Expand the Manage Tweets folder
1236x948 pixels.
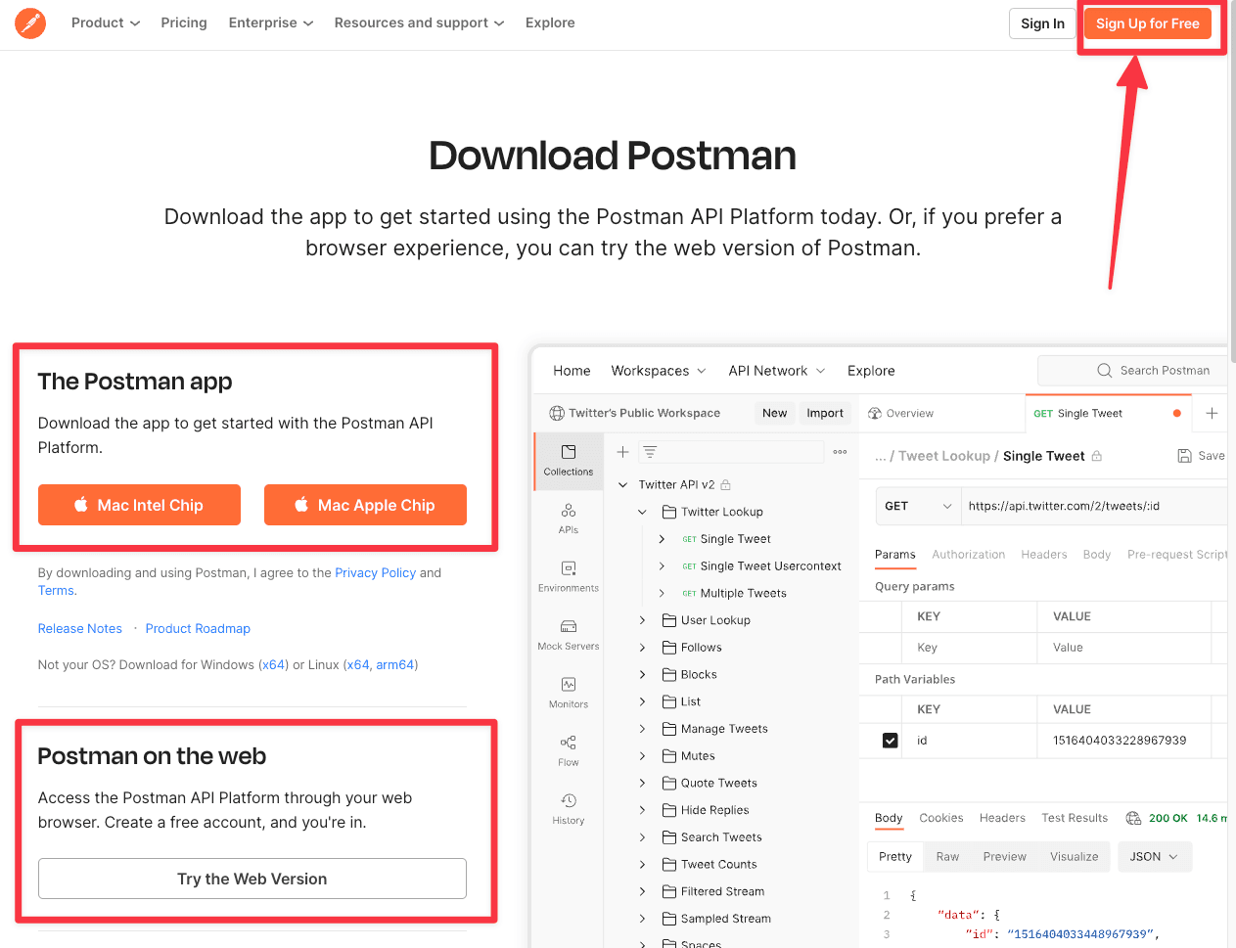point(642,729)
